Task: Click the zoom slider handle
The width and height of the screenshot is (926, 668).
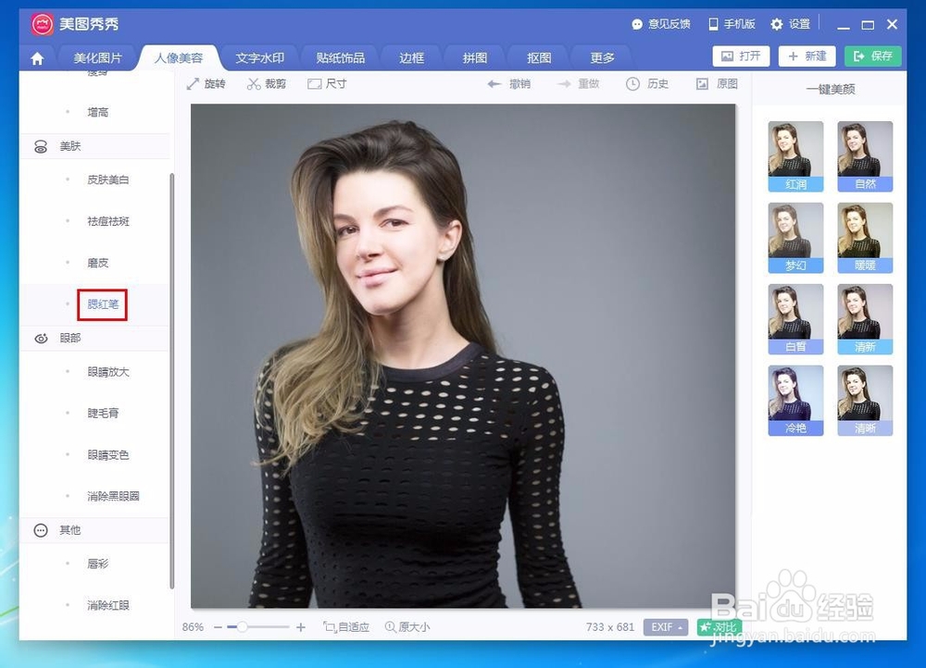Action: coord(242,626)
